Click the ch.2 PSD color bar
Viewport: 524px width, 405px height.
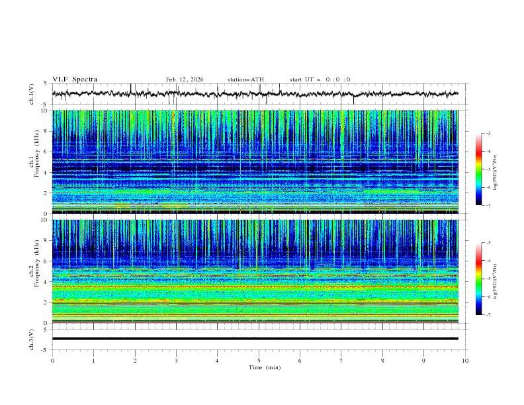click(x=479, y=279)
